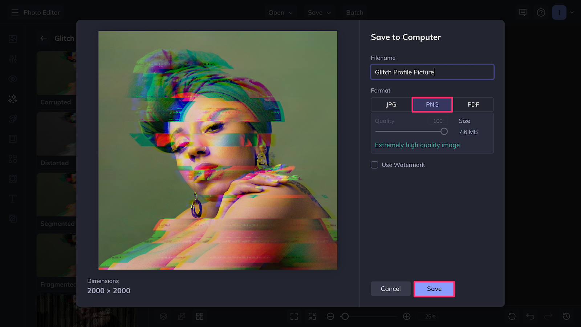Open the Adjust sliders panel
The image size is (581, 327).
(13, 58)
